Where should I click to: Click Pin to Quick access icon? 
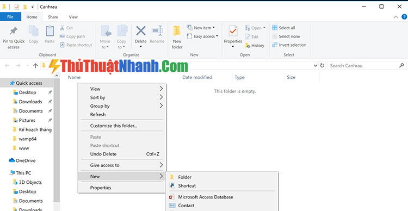(x=13, y=32)
